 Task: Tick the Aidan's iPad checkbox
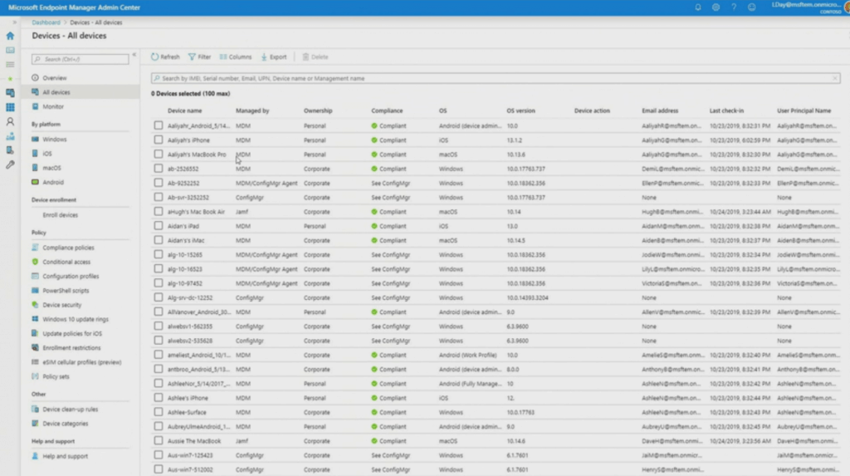click(159, 226)
